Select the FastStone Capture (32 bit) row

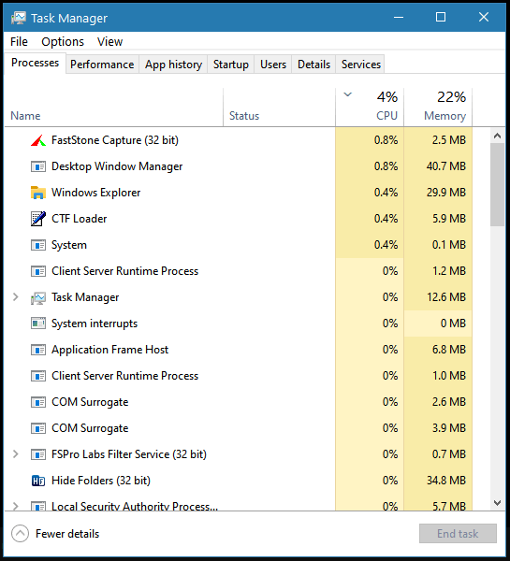click(239, 140)
